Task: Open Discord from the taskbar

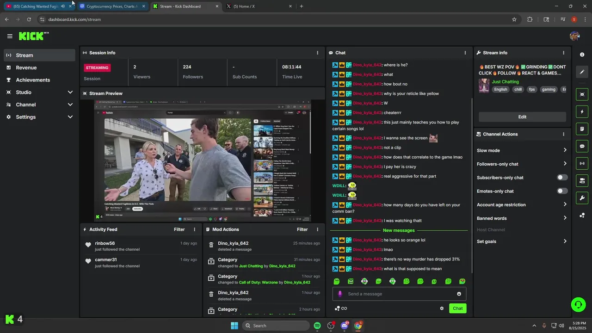Action: pos(344,326)
